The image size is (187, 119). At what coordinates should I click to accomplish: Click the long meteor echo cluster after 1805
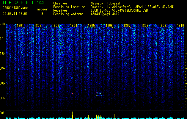99,94
